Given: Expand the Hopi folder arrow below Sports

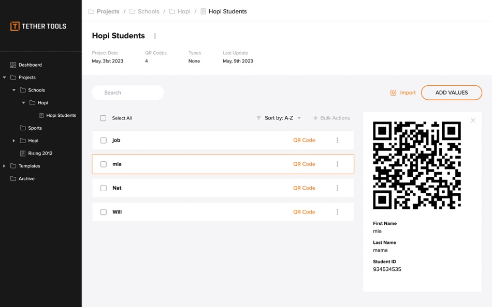Looking at the screenshot, I should pyautogui.click(x=14, y=141).
